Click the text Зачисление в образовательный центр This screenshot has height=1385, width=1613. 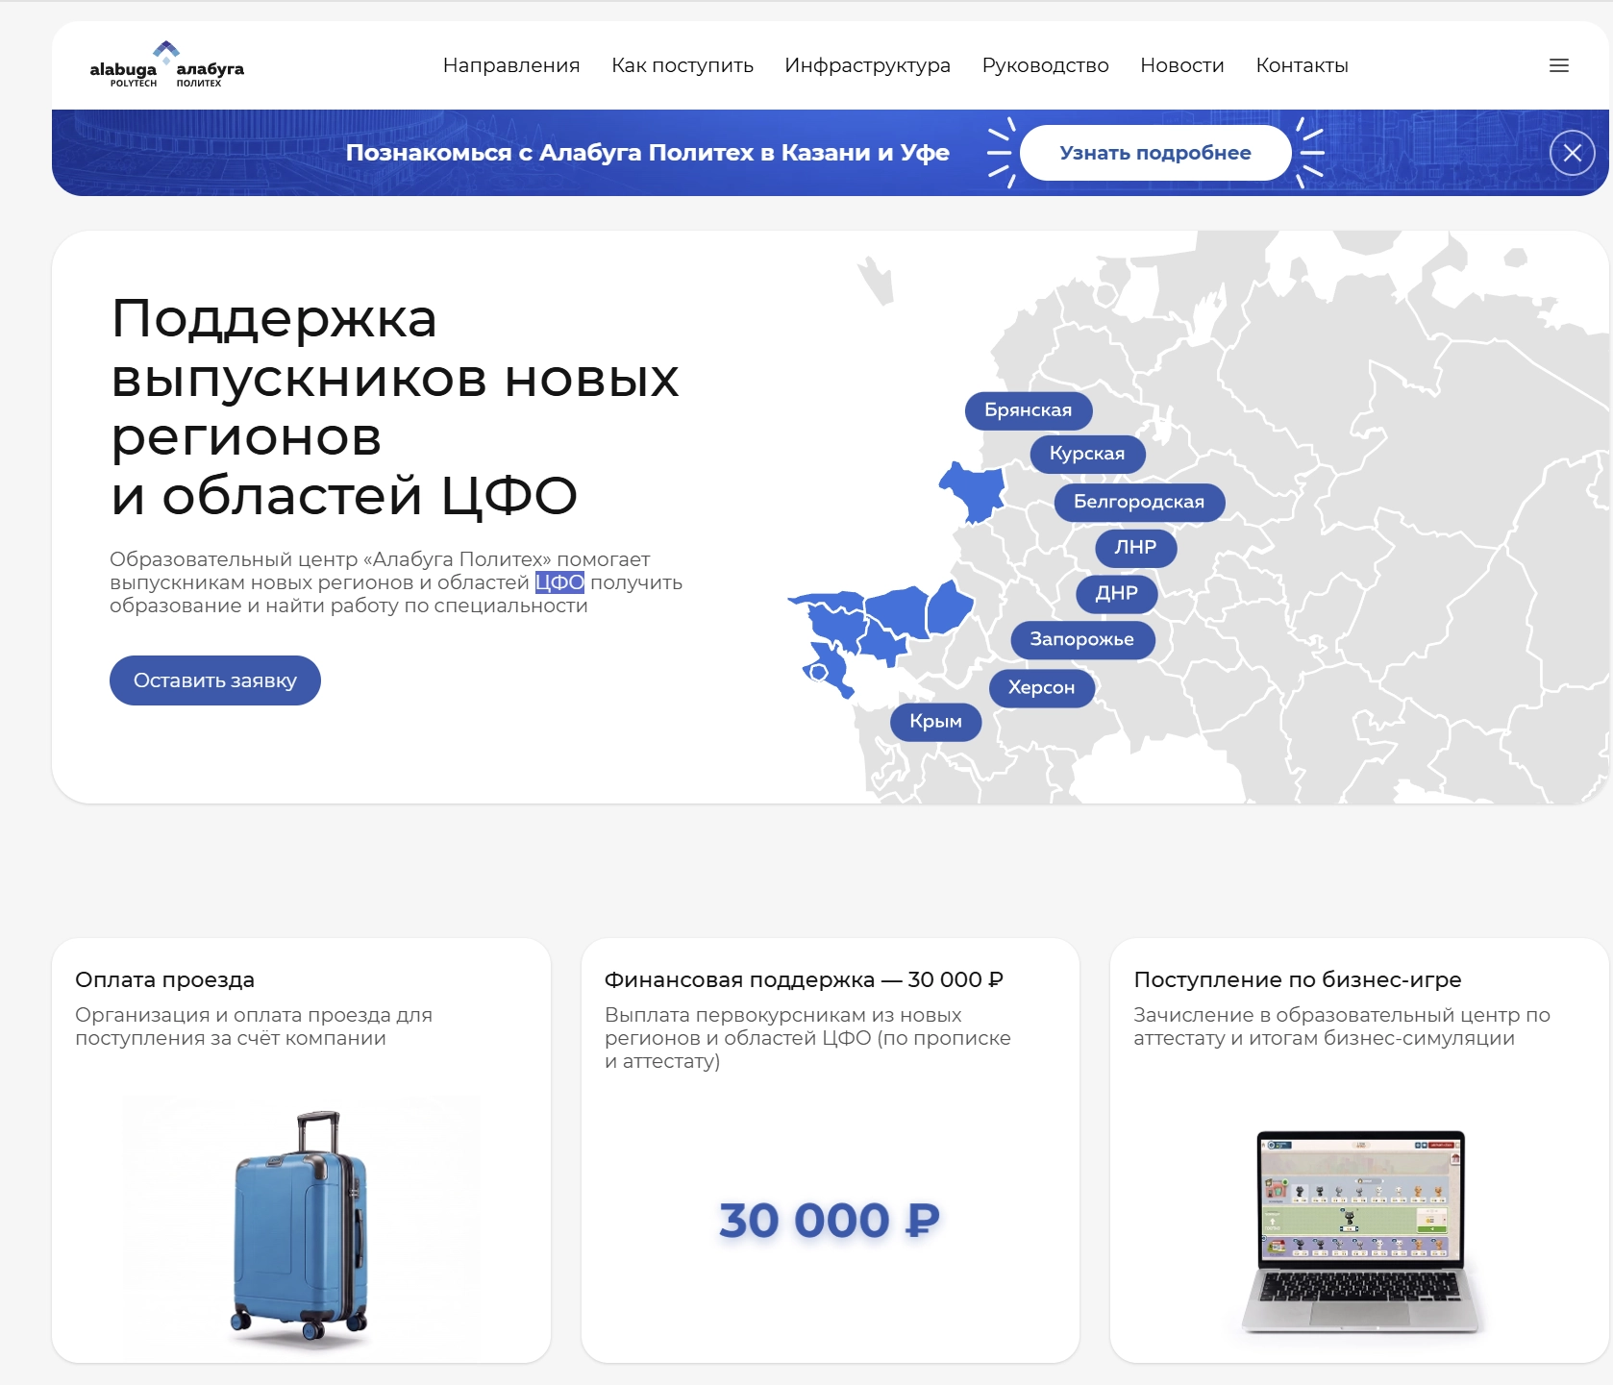(x=1342, y=1026)
